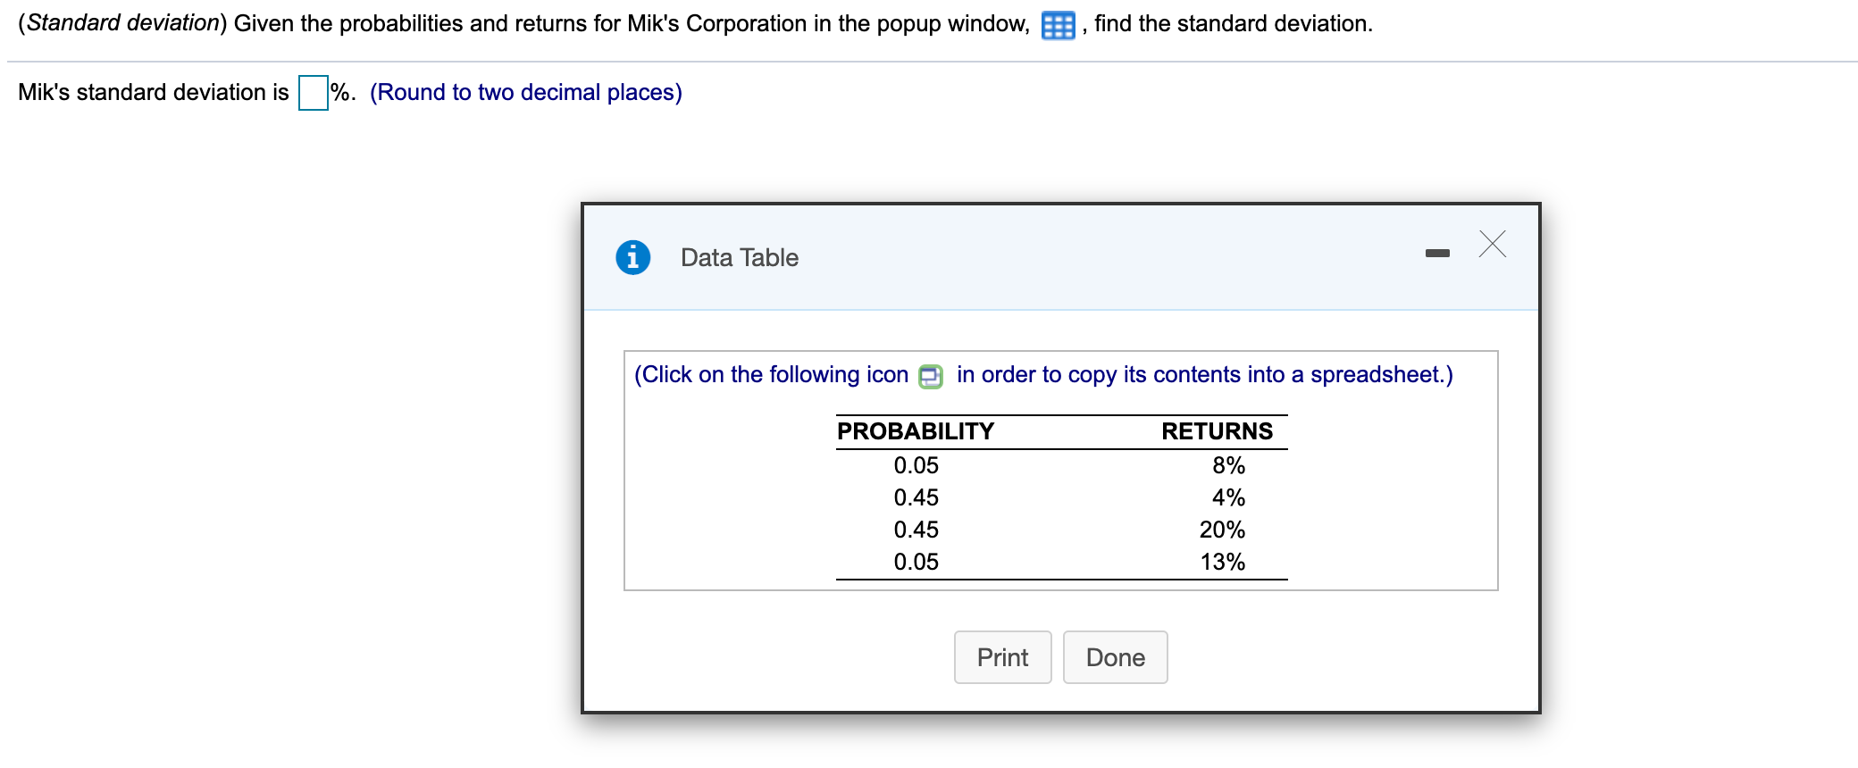Select the 20% returns value
This screenshot has height=768, width=1858.
pyautogui.click(x=1221, y=530)
